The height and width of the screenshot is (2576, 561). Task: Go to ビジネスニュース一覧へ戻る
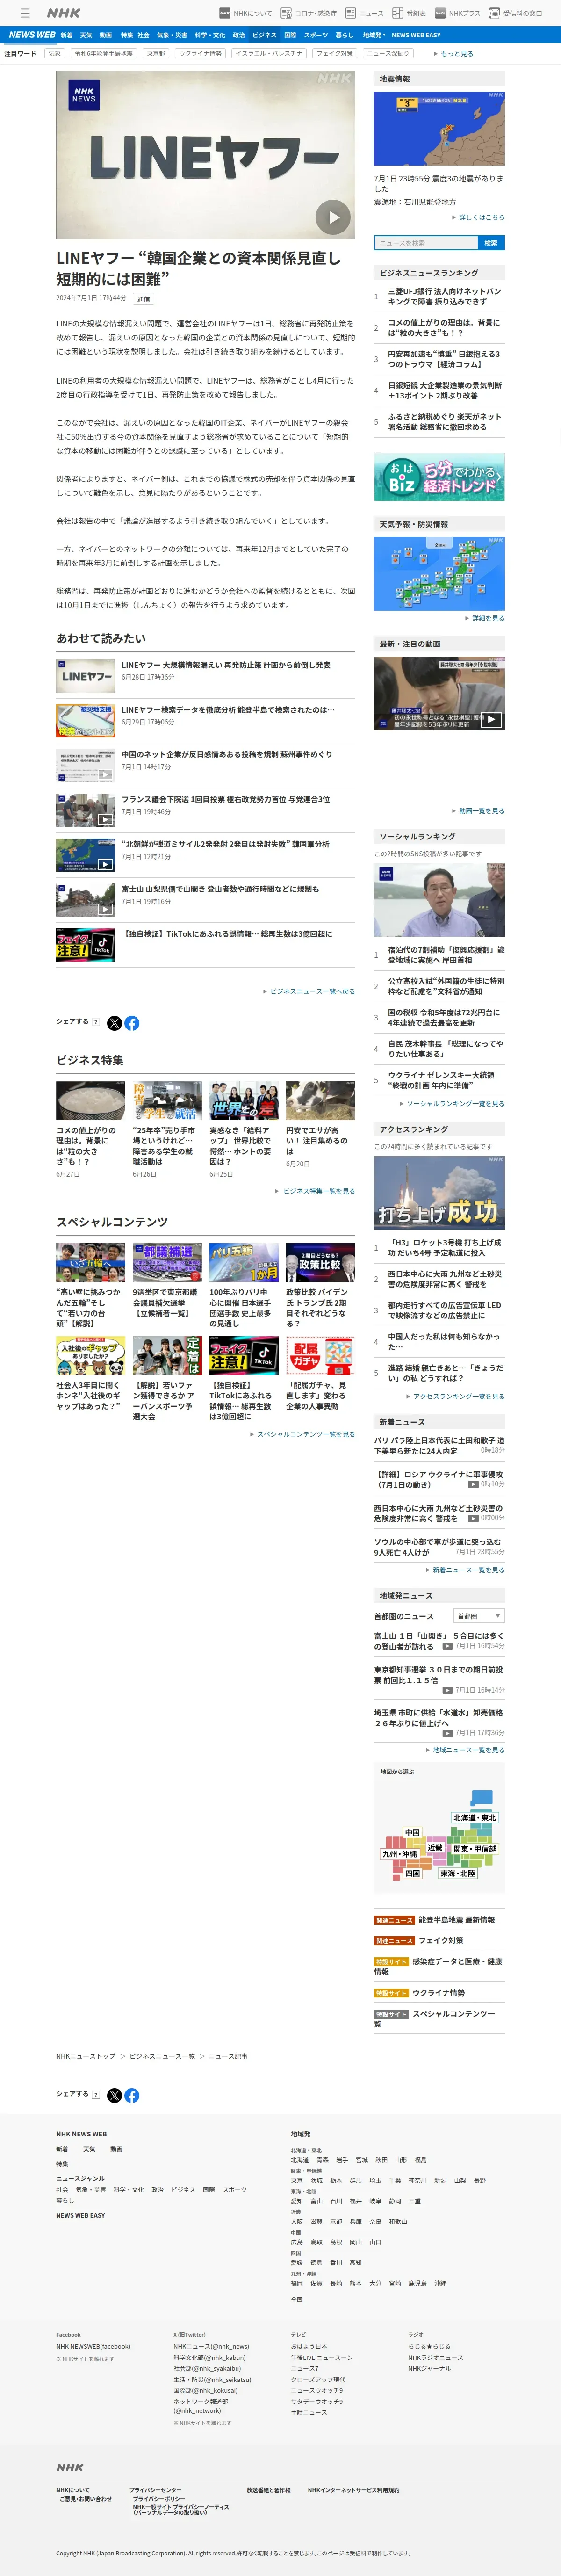(x=309, y=991)
